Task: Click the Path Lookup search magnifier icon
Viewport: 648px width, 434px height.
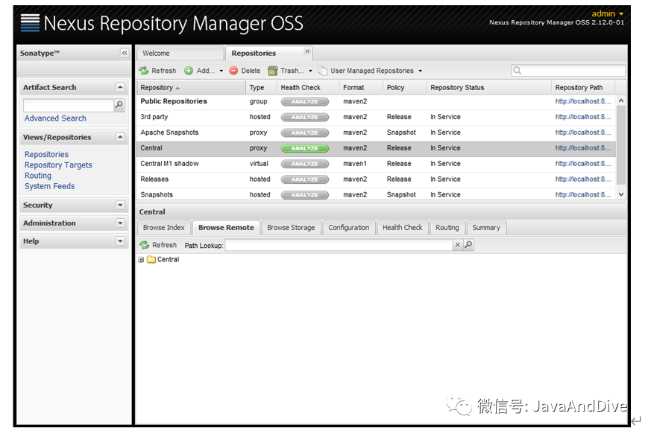Action: 468,245
